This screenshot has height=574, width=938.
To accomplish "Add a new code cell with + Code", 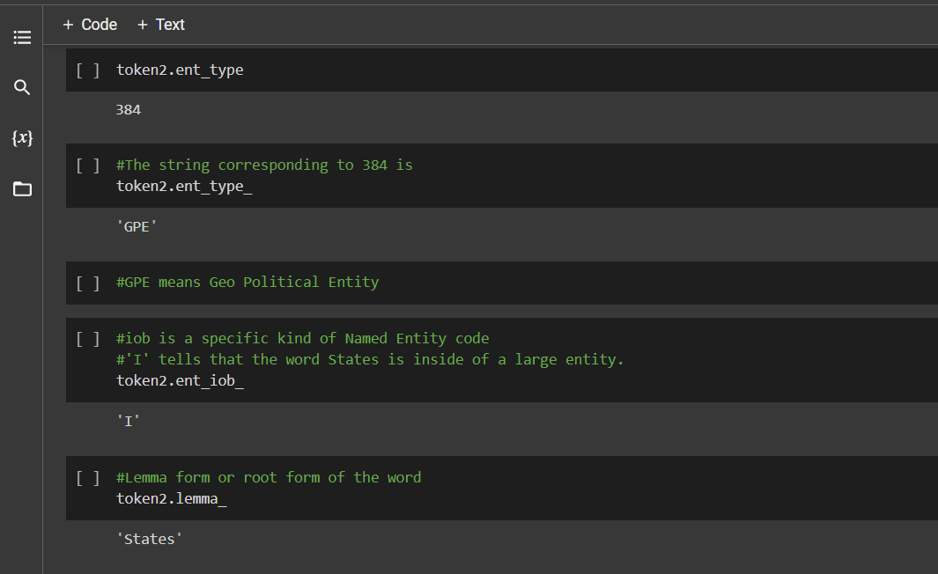I will click(90, 25).
